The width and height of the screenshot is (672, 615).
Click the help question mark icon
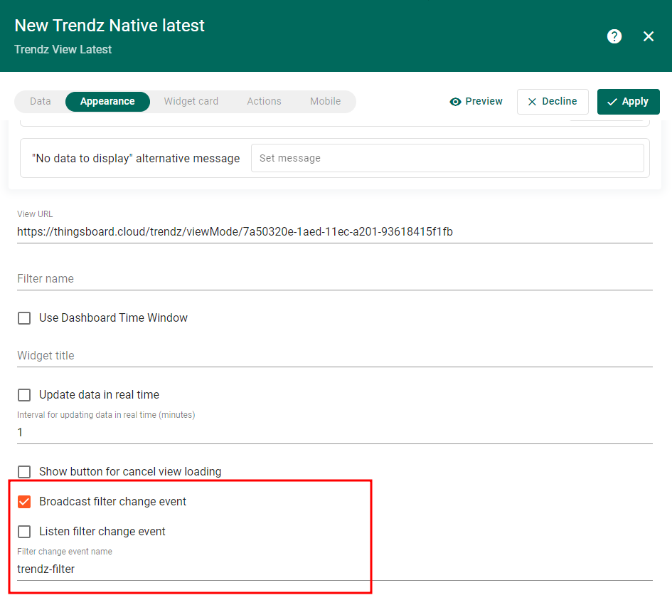coord(614,36)
